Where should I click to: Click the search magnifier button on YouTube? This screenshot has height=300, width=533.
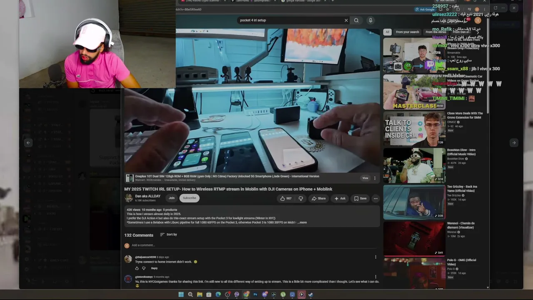point(356,20)
